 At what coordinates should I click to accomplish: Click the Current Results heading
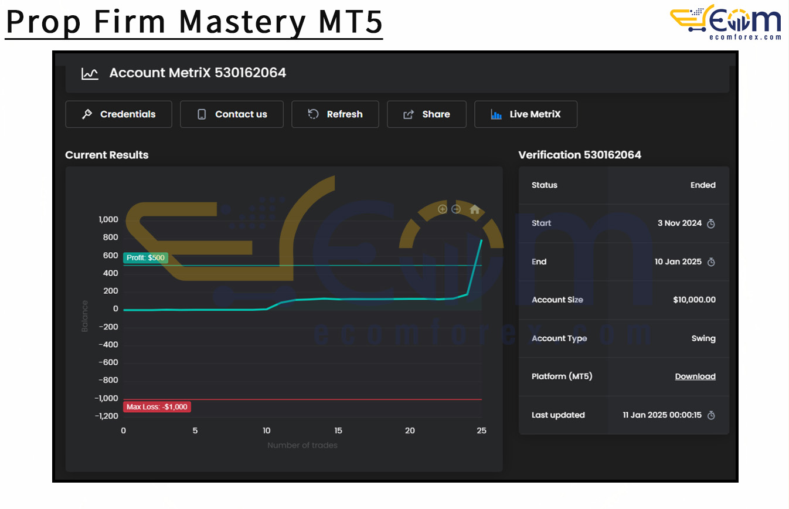pyautogui.click(x=107, y=155)
